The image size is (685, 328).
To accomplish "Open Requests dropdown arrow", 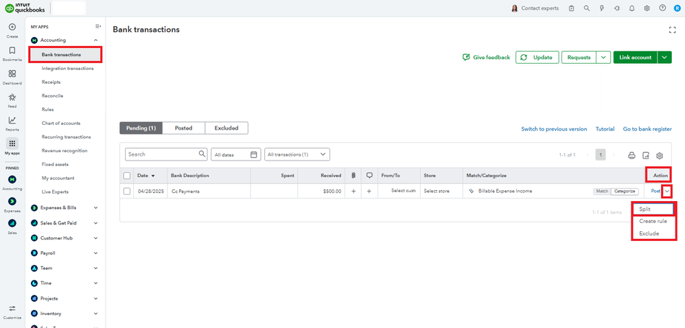I will click(603, 57).
